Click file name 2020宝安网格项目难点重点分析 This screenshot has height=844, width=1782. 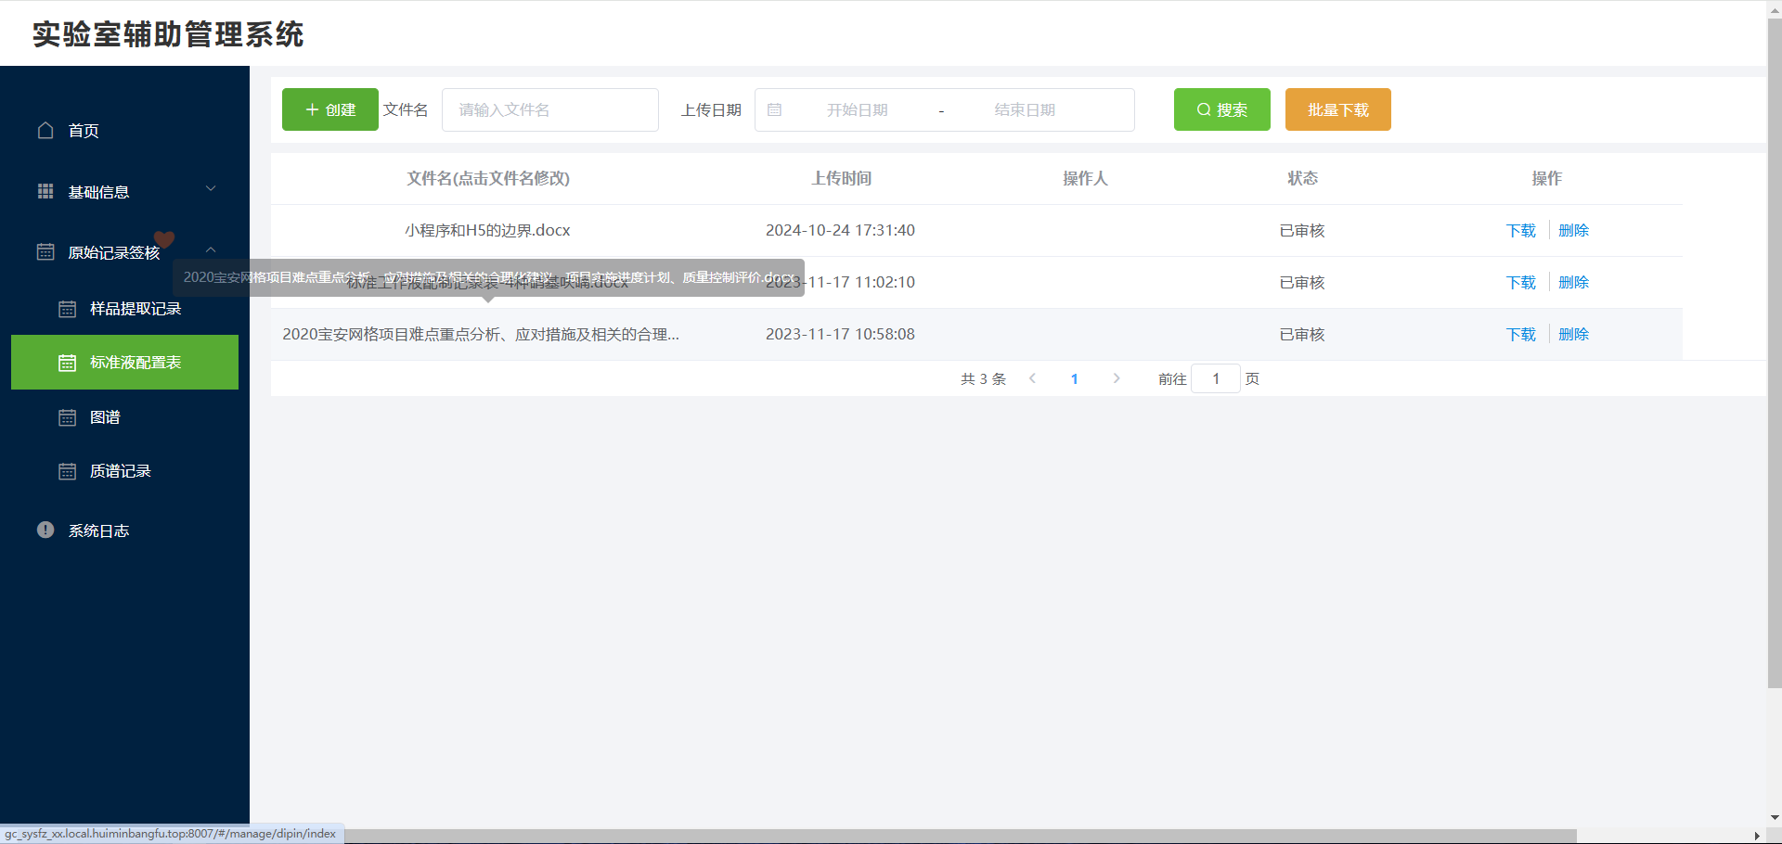[x=481, y=334]
